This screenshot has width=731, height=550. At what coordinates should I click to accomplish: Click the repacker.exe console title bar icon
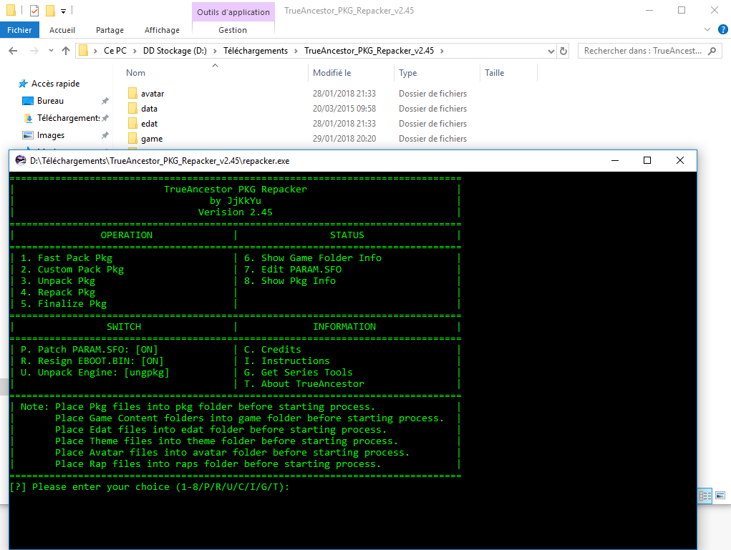tap(21, 161)
